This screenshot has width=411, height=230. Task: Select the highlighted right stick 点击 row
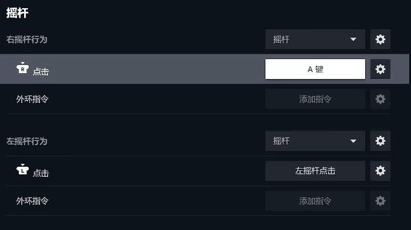coord(204,69)
